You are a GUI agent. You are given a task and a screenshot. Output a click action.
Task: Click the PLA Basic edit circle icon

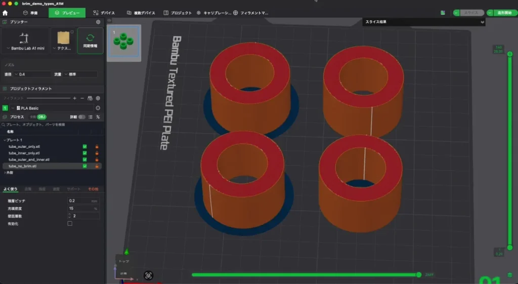pos(98,108)
